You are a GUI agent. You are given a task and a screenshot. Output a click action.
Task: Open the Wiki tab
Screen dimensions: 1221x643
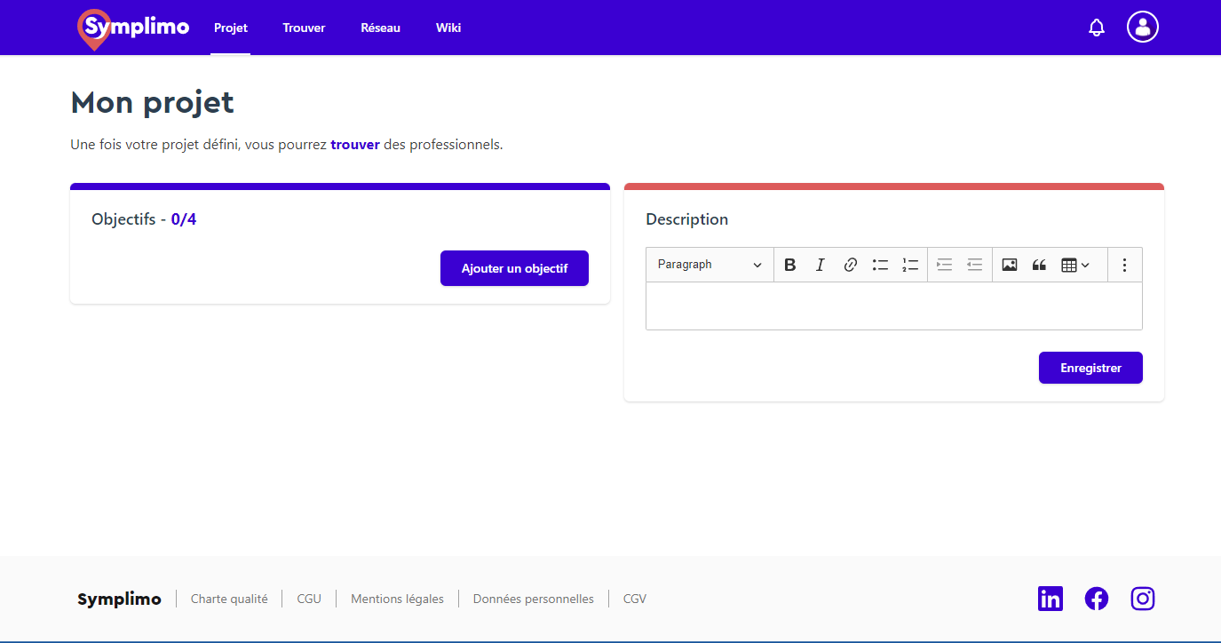448,28
